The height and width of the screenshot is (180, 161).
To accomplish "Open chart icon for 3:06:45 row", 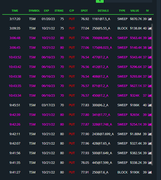I will tap(150, 47).
